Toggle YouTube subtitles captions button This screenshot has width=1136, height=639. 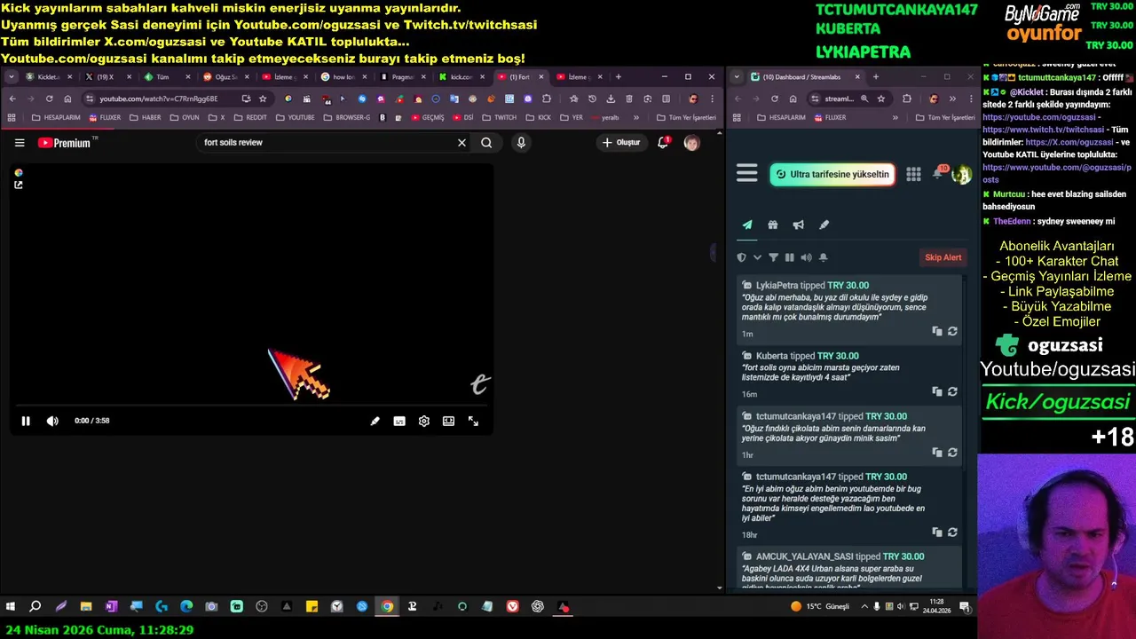click(x=399, y=422)
